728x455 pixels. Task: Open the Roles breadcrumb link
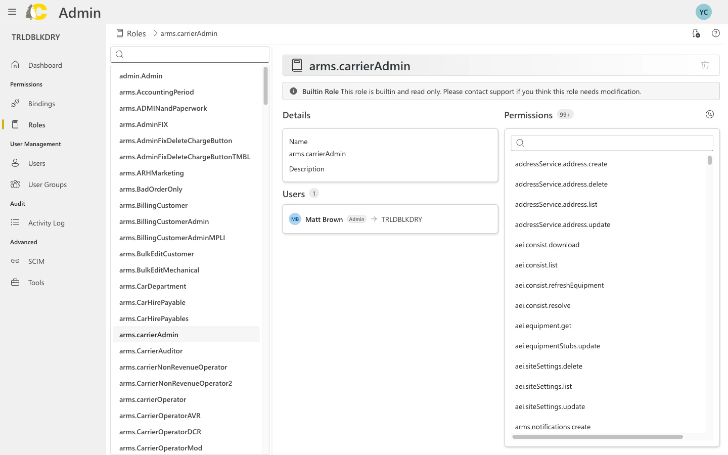tap(136, 33)
